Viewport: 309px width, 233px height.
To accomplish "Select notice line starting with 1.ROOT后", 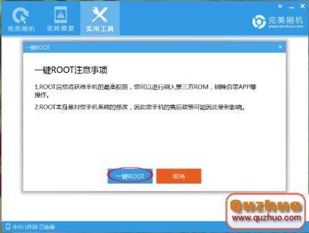I will (x=145, y=91).
